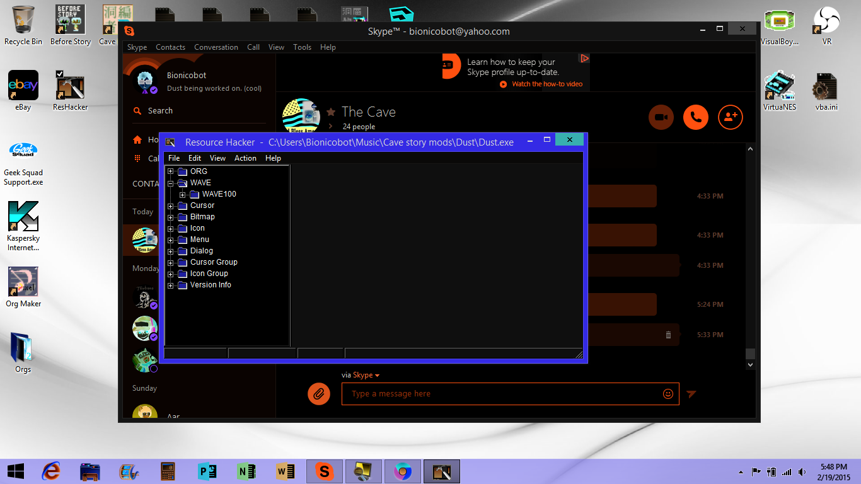
Task: Start a voice call in Skype
Action: (696, 117)
